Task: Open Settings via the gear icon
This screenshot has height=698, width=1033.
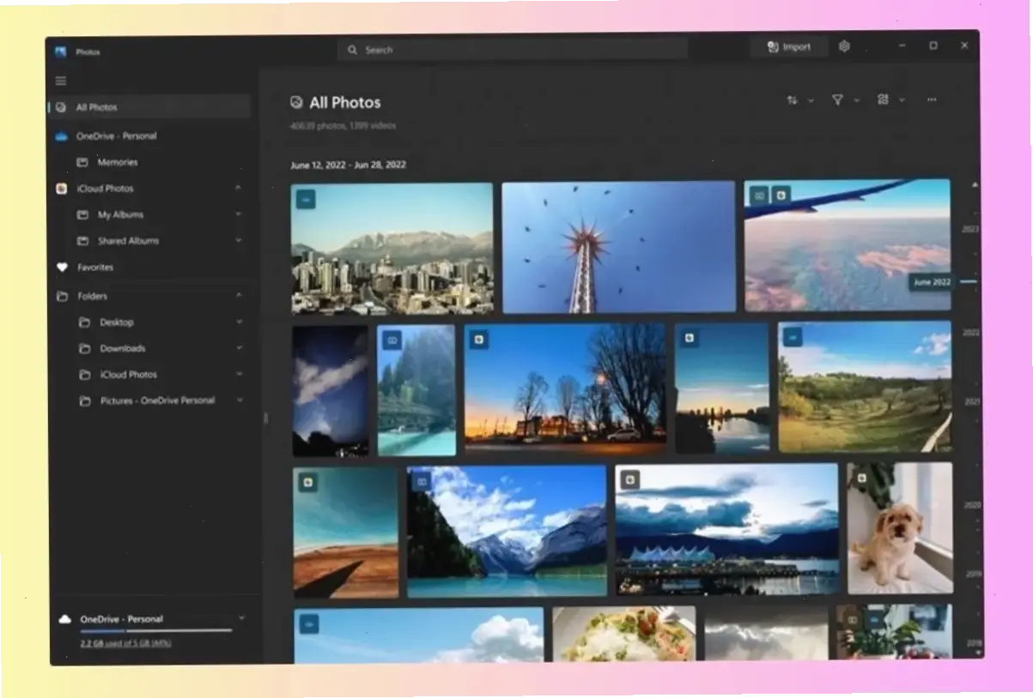Action: point(844,47)
